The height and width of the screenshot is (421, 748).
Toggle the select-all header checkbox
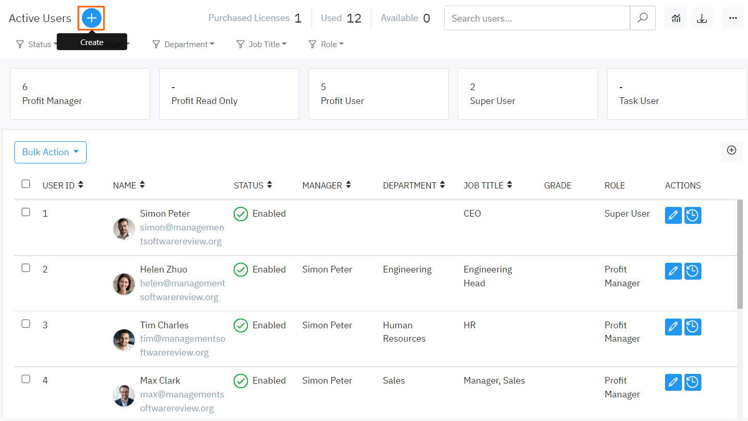(26, 184)
